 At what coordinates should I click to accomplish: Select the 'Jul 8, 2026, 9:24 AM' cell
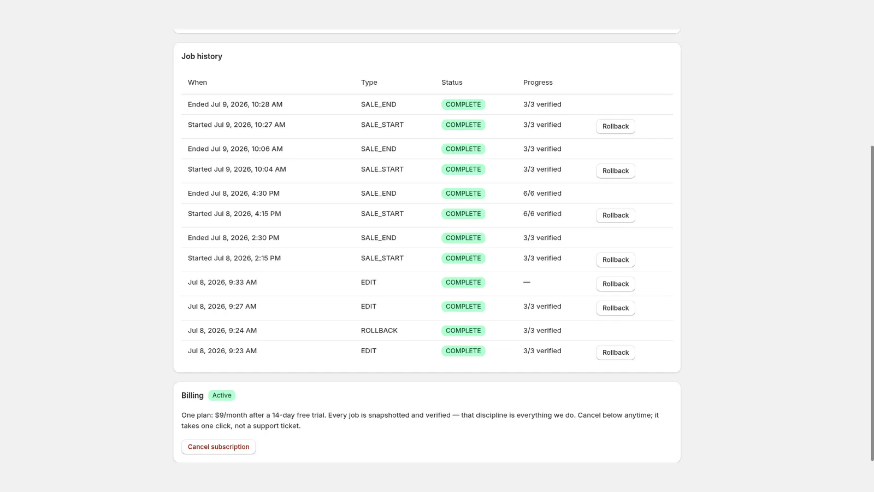[x=268, y=331]
